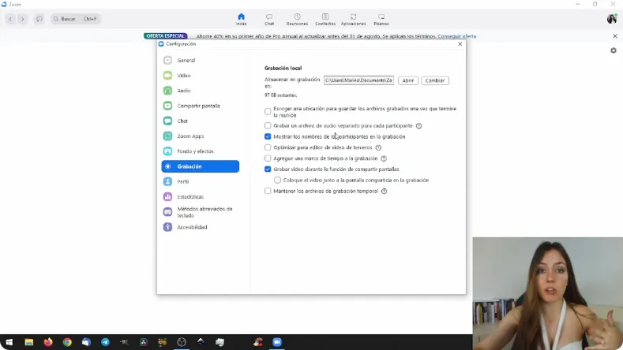
Task: Click the Audio headphones icon
Action: tap(167, 91)
